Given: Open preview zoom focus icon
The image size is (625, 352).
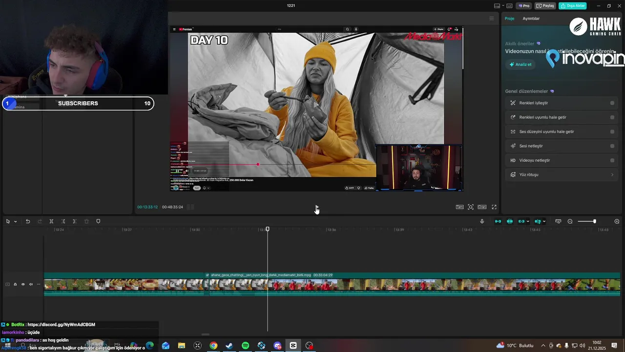Looking at the screenshot, I should click(471, 207).
